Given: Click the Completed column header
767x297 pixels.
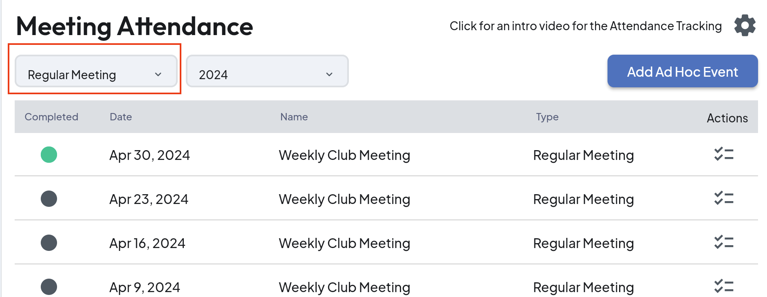Looking at the screenshot, I should coord(51,117).
